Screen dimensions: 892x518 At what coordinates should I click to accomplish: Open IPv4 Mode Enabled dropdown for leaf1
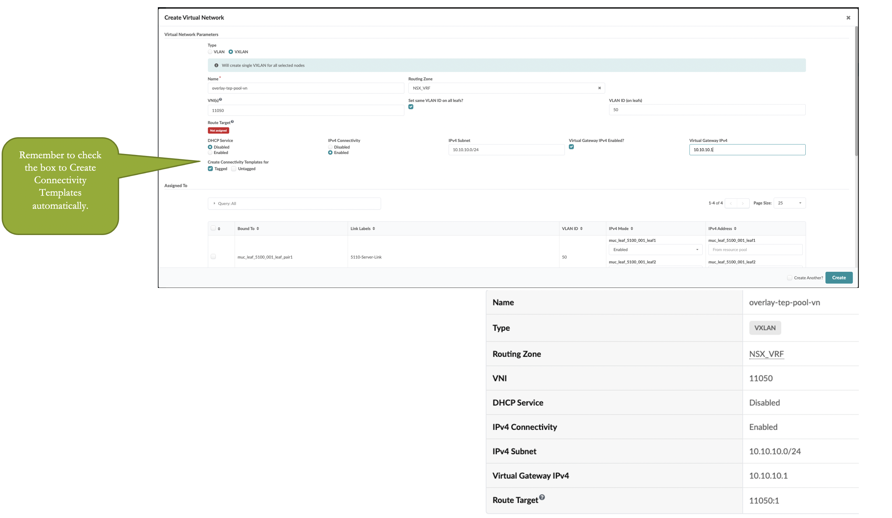tap(655, 249)
